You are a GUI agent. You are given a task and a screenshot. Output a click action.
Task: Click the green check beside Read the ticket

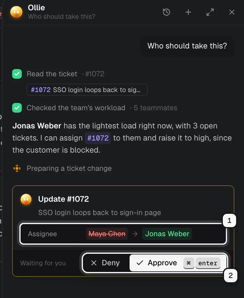(x=17, y=74)
